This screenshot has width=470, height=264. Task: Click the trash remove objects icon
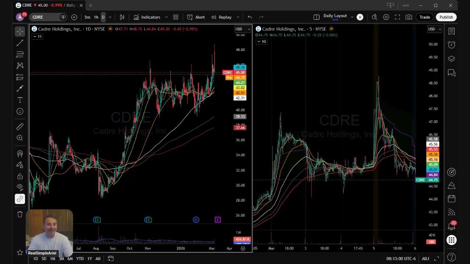[20, 214]
